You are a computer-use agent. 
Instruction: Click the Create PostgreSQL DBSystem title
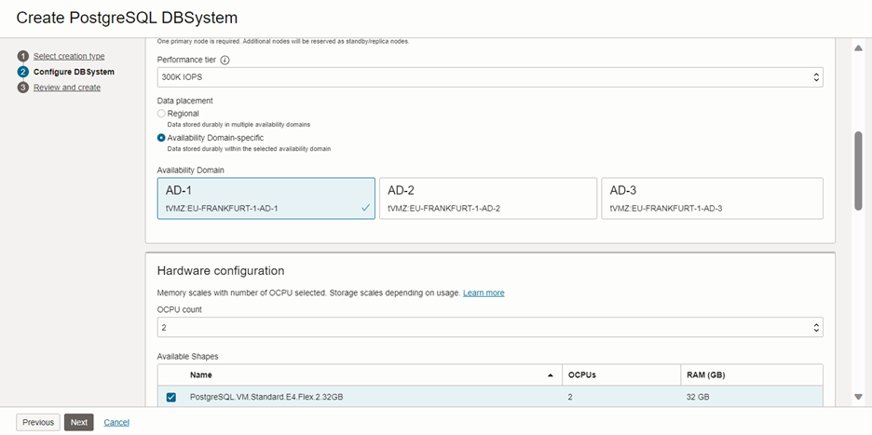[127, 18]
